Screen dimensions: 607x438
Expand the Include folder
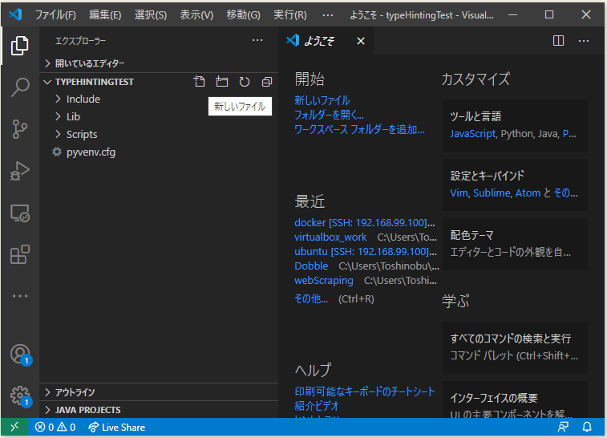click(159, 99)
